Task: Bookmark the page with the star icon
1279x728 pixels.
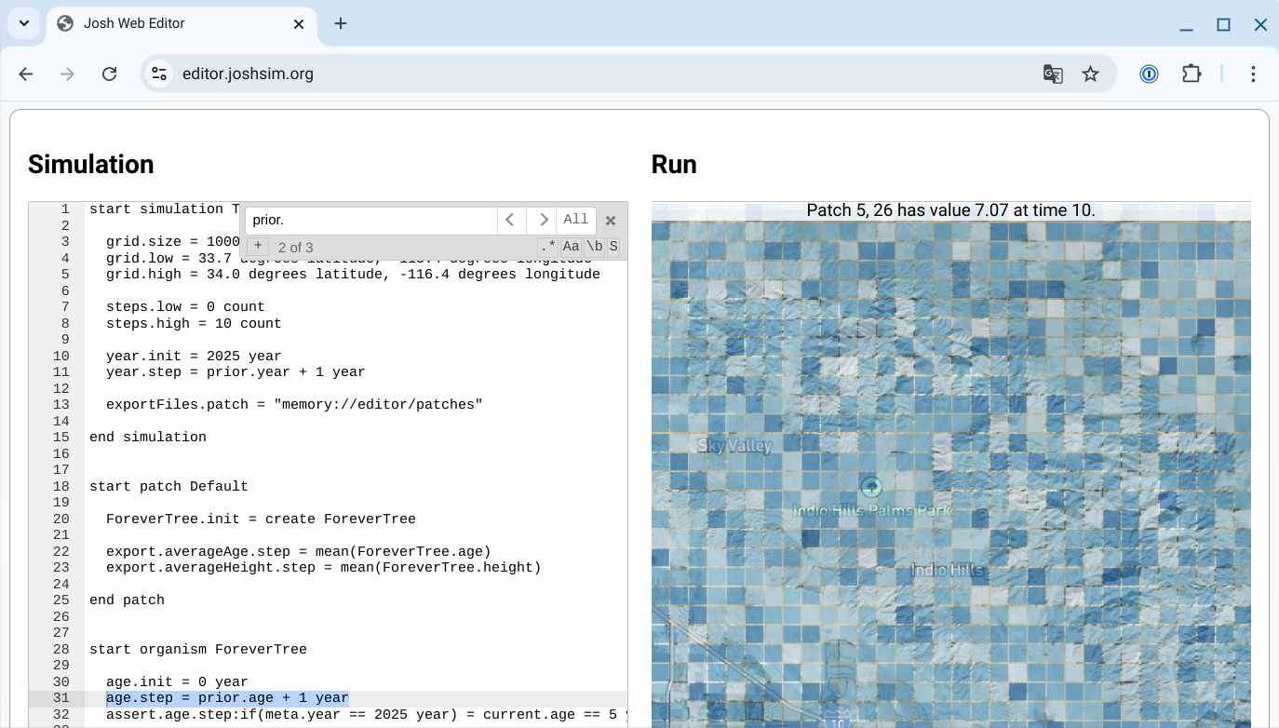Action: point(1090,74)
